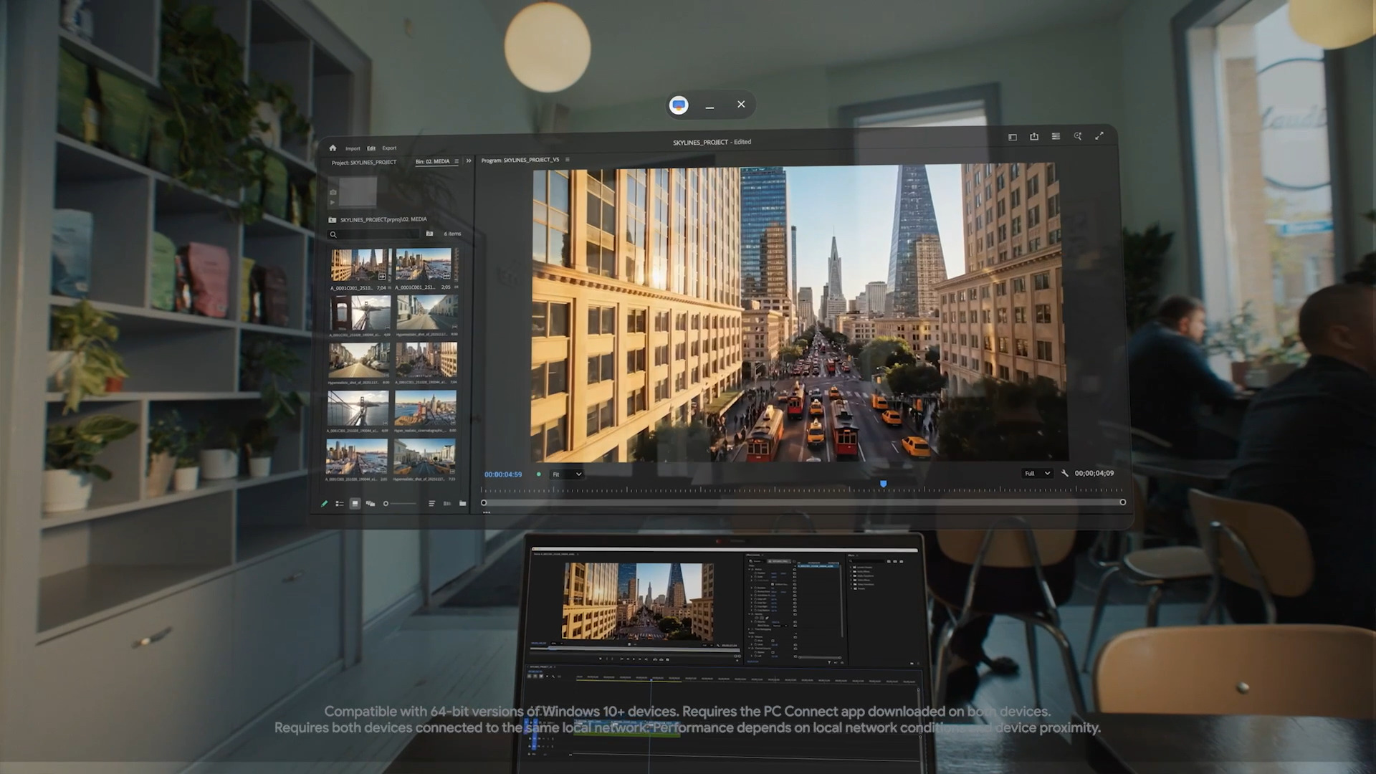Screen dimensions: 1376x774
Task: Click the Home icon in Premiere's header
Action: click(x=333, y=148)
